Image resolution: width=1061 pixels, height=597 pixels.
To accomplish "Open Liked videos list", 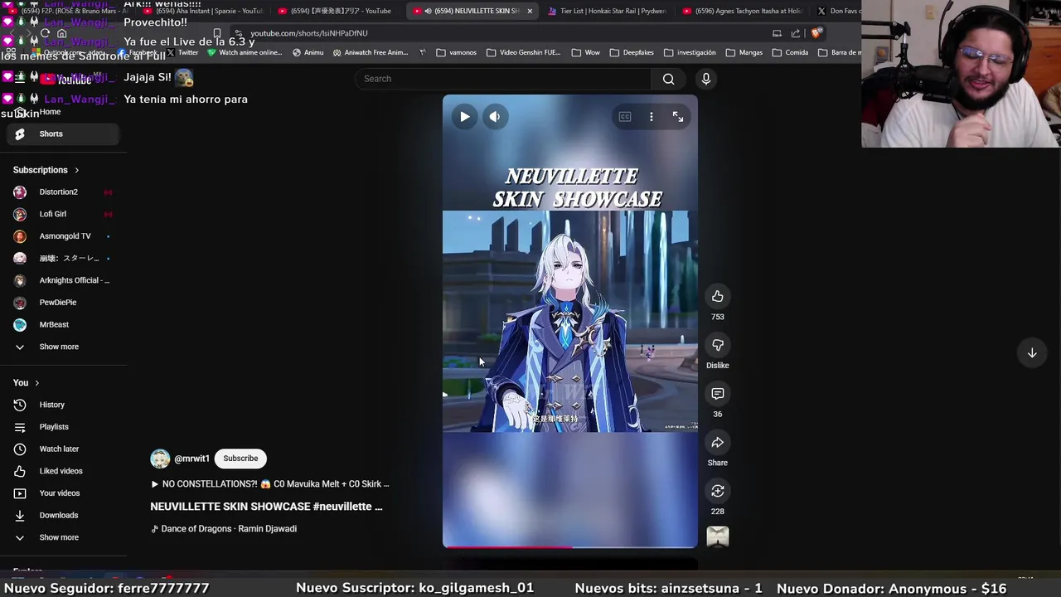I will (x=63, y=471).
